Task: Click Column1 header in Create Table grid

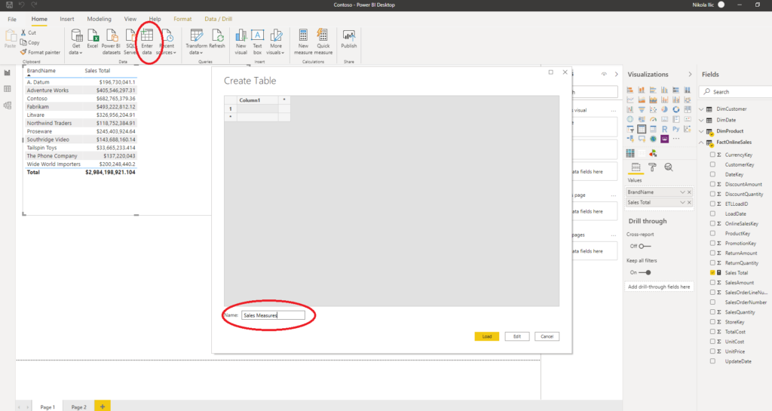Action: point(257,100)
